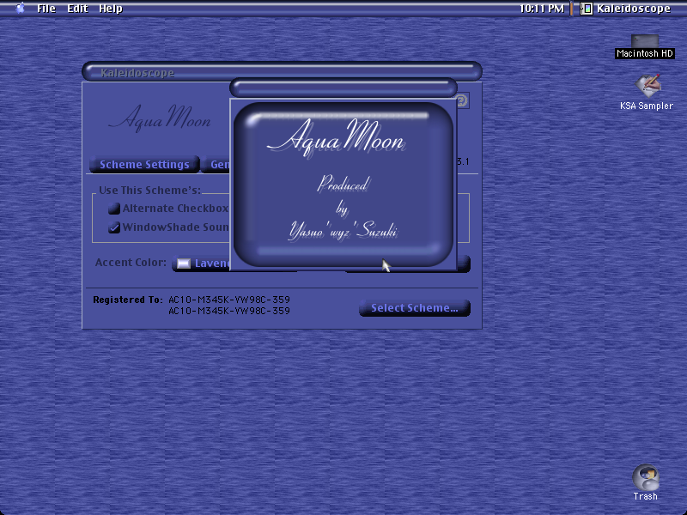The width and height of the screenshot is (687, 515).
Task: Disable the WindowShade Sound checkbox
Action: [x=114, y=227]
